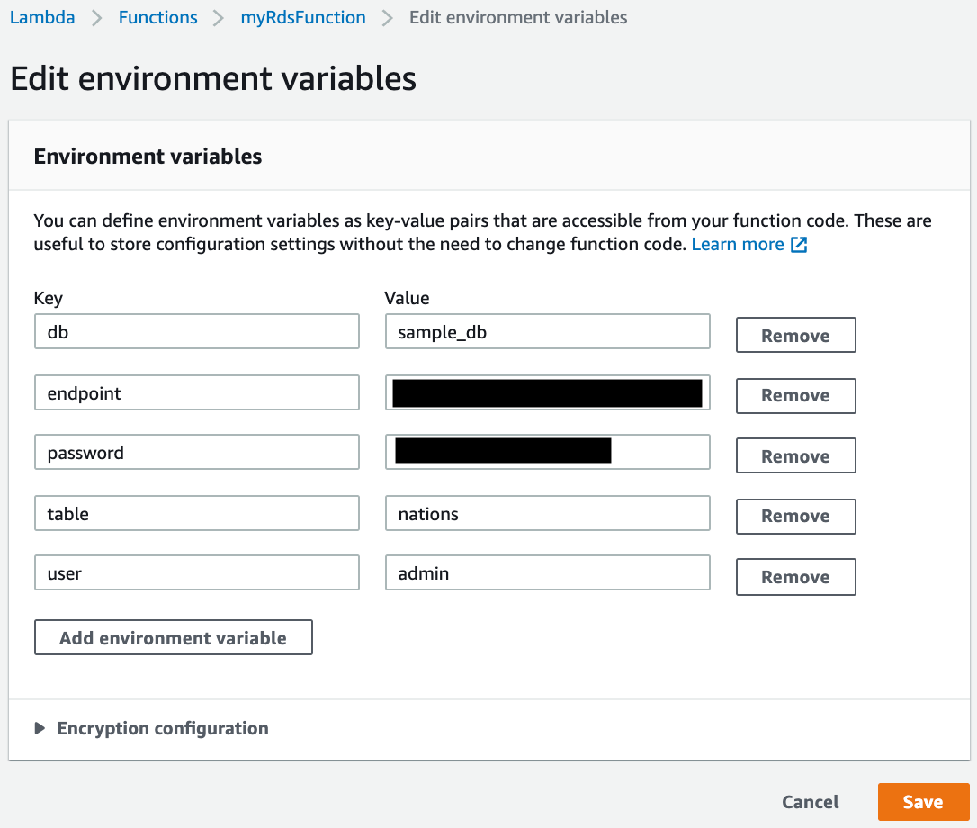Click the external link icon beside Learn more

[x=800, y=243]
